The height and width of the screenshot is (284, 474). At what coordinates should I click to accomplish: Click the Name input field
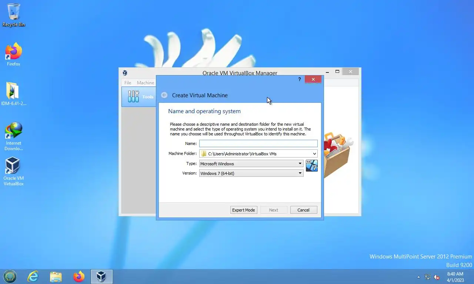coord(258,143)
